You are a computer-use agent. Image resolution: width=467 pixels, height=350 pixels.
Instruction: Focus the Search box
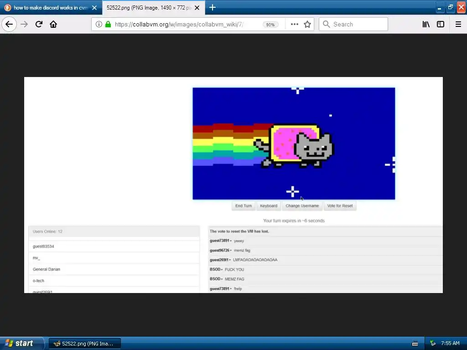pyautogui.click(x=353, y=24)
